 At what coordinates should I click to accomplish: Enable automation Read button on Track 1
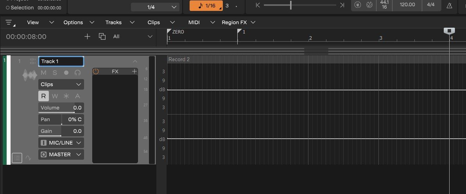43,96
